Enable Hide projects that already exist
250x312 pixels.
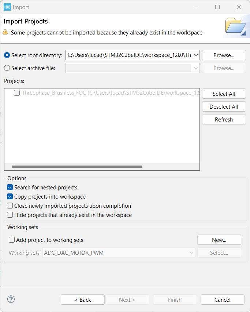point(10,214)
